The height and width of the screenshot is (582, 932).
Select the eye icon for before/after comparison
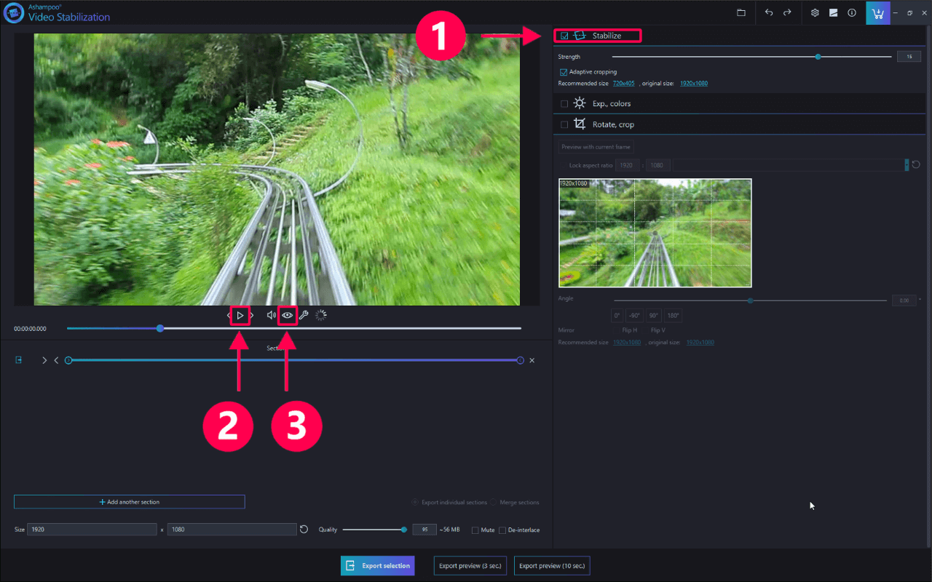pyautogui.click(x=287, y=315)
